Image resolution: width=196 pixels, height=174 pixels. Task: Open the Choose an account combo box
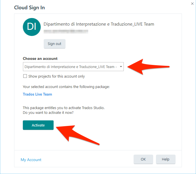[x=73, y=67]
